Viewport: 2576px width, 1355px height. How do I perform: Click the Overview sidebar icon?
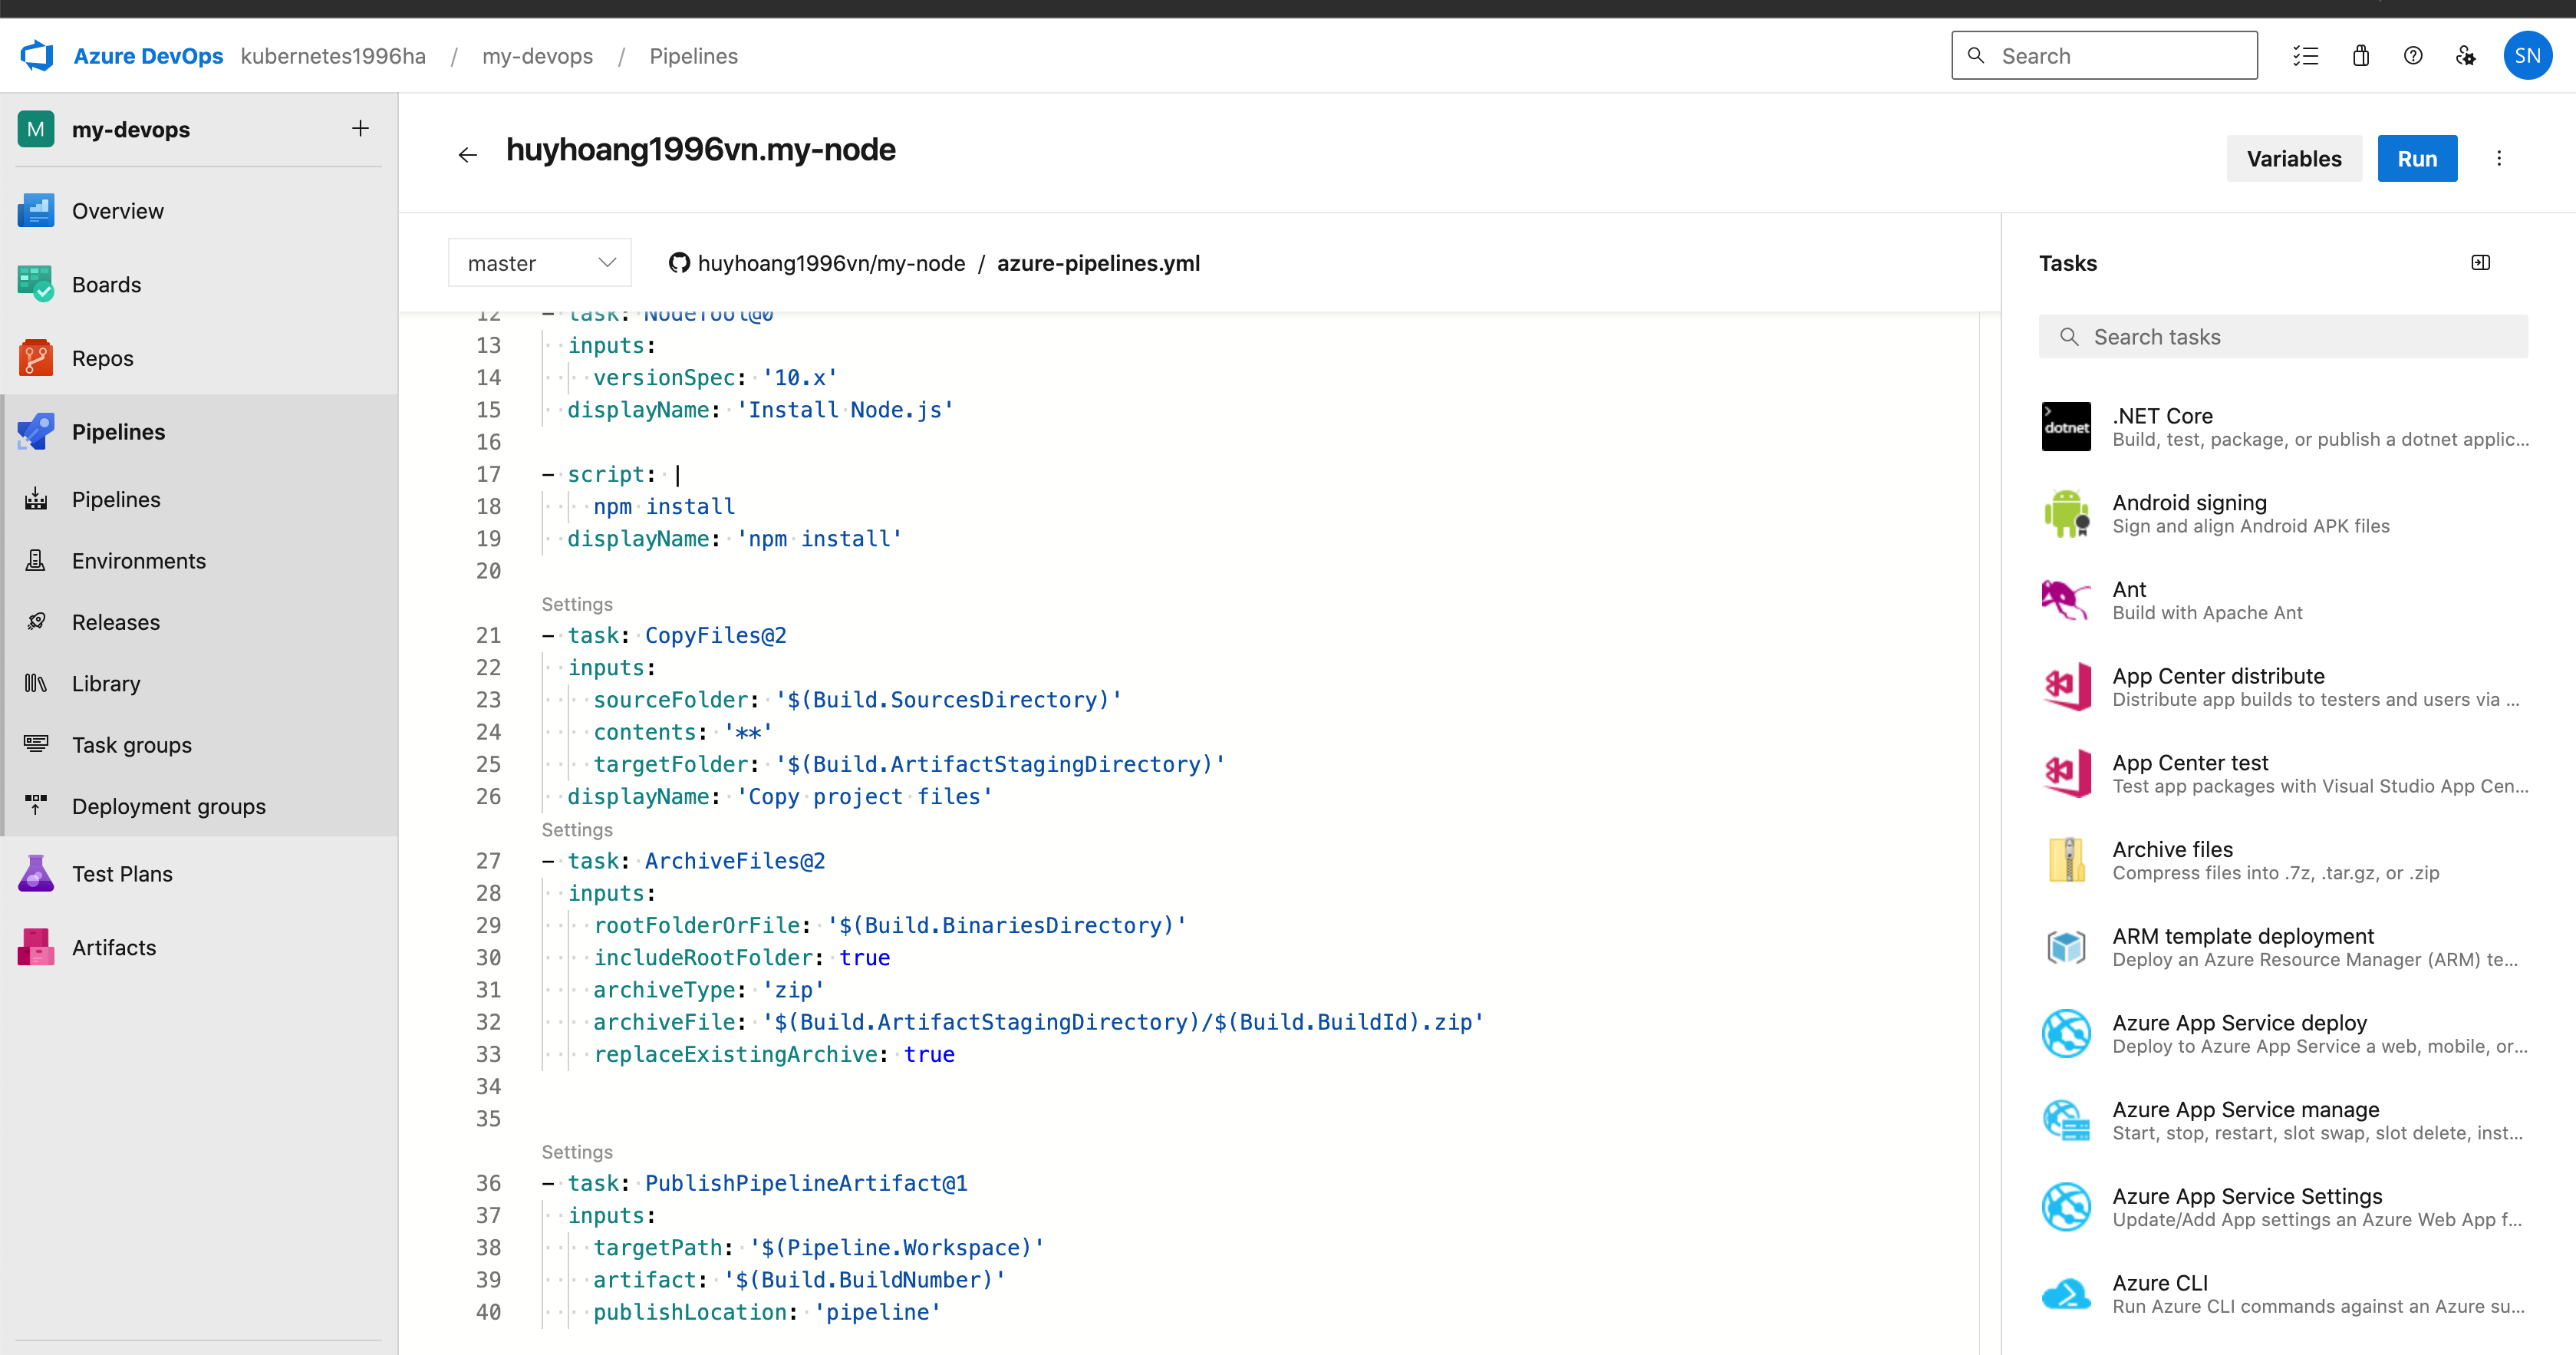coord(36,211)
